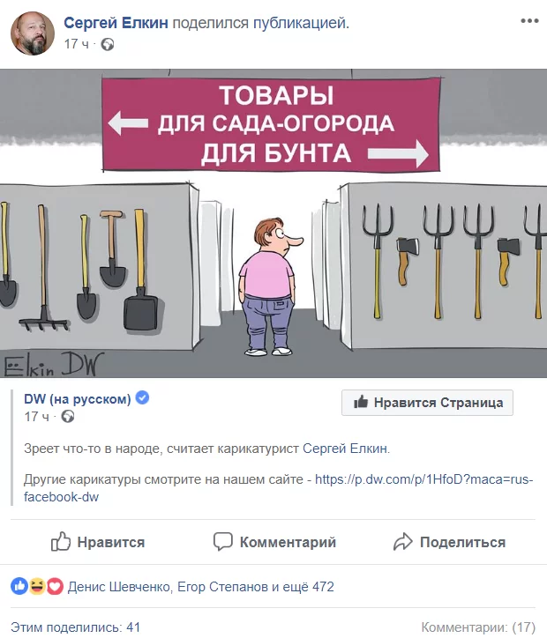Expand comments via Комментарии: (17)
Screen dimensions: 547x638
click(x=478, y=627)
